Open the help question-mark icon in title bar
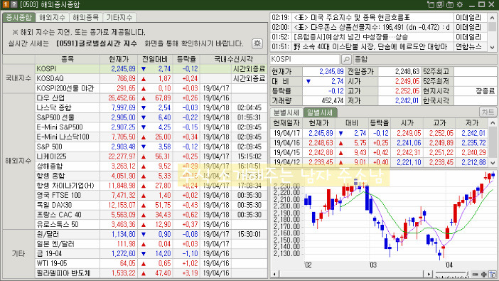Screen dimensions: 499x281 pyautogui.click(x=14, y=4)
